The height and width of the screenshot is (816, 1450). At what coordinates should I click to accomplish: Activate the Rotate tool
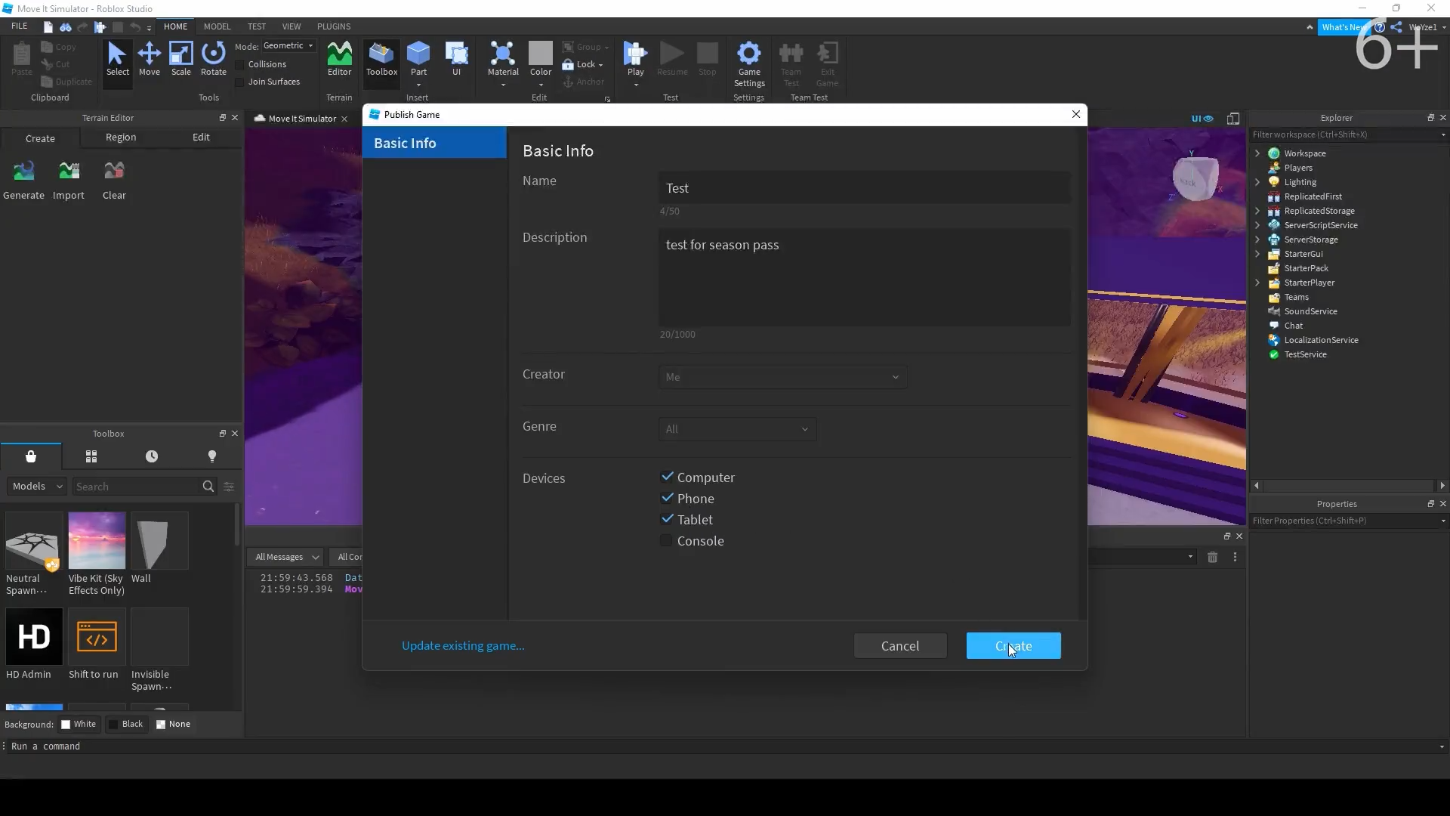point(214,60)
